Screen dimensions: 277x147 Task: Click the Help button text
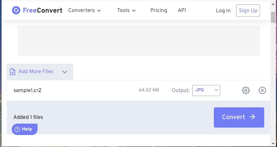[x=27, y=129]
